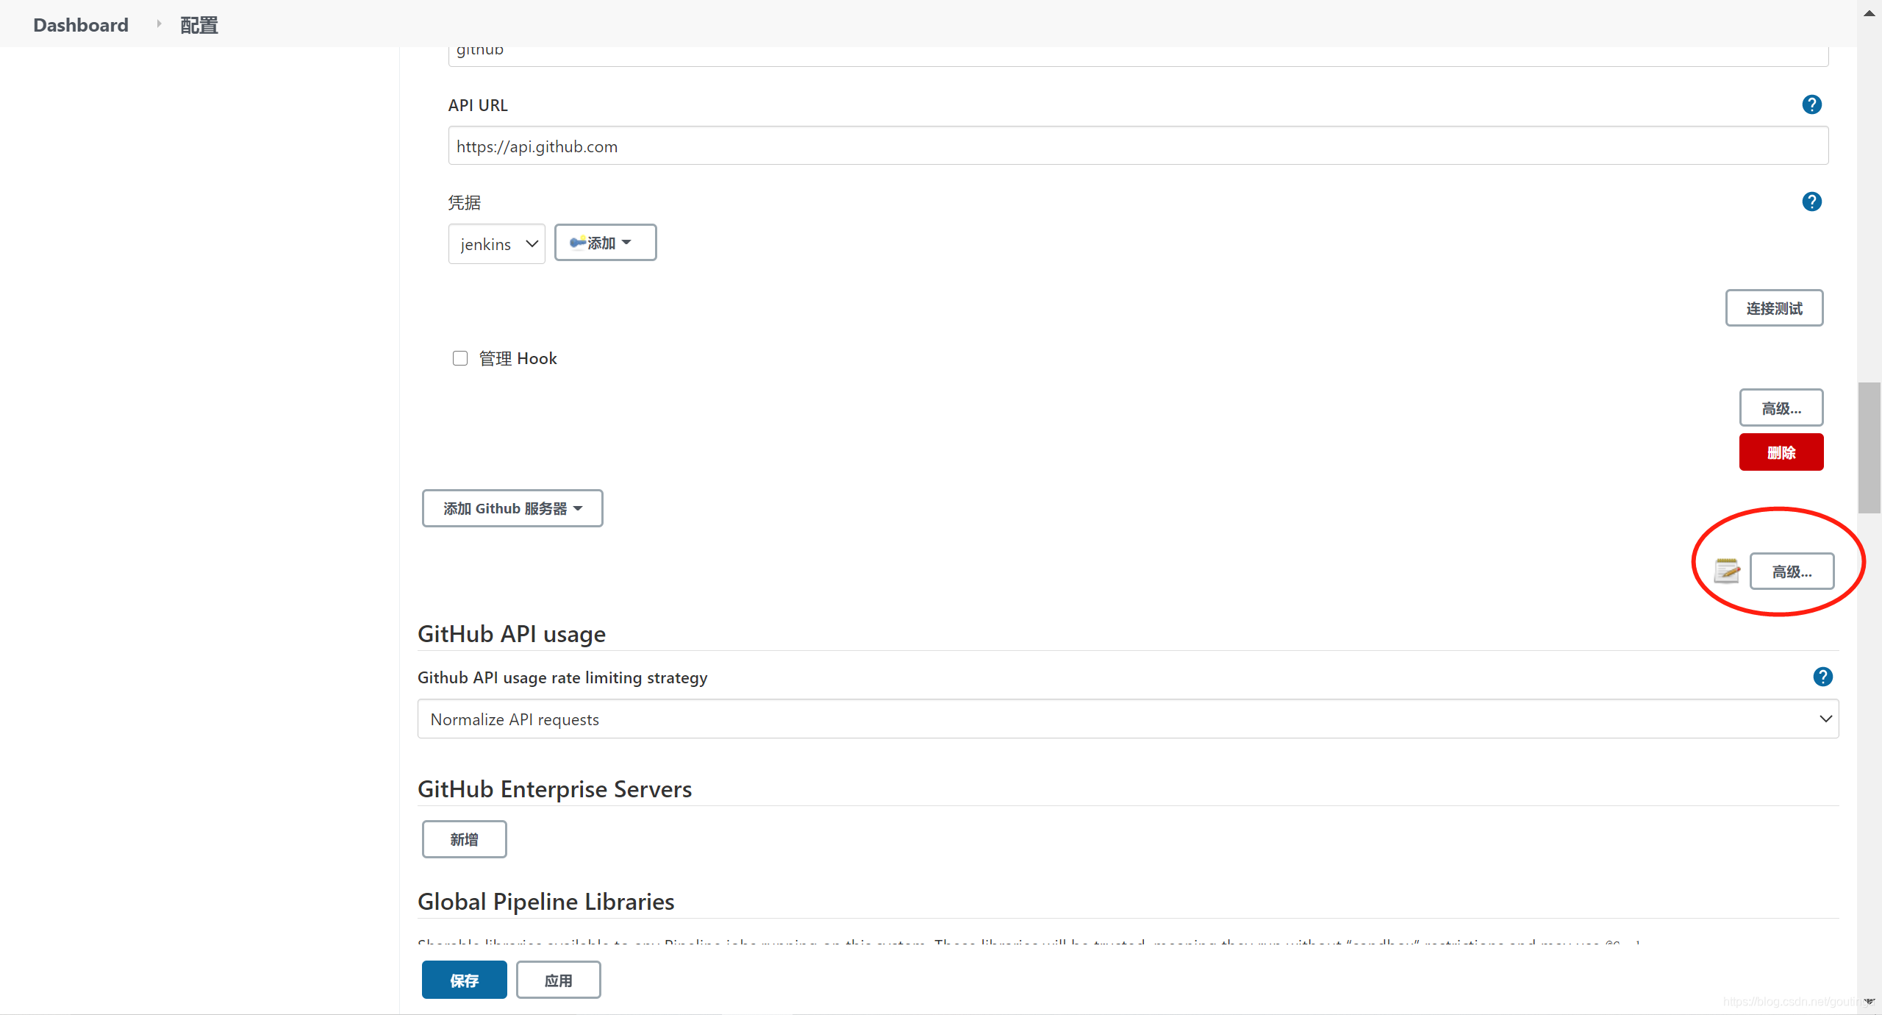This screenshot has height=1015, width=1882.
Task: Click the scrollbar up arrow
Action: [x=1869, y=13]
